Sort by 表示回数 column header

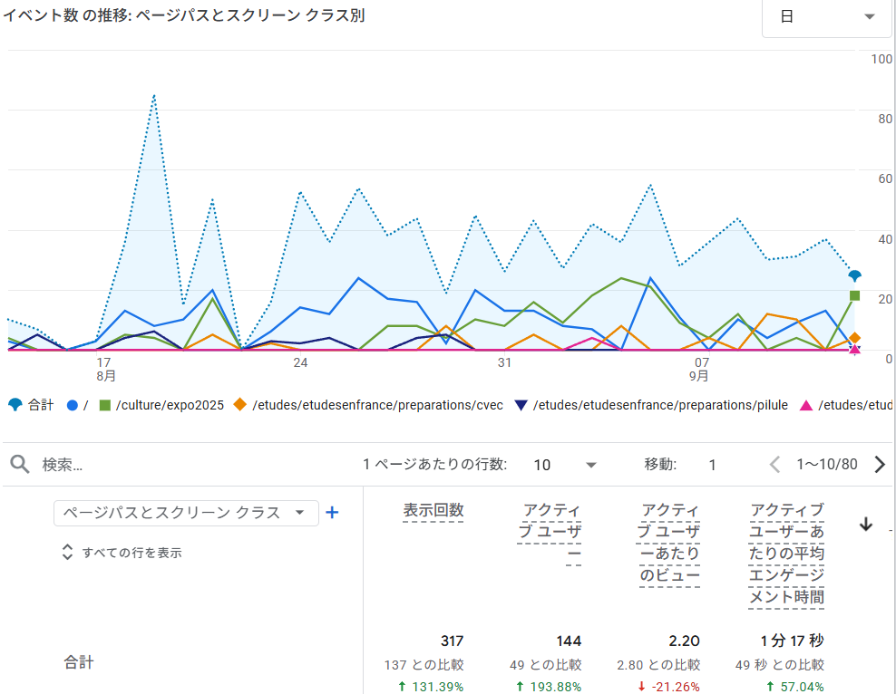click(x=433, y=511)
